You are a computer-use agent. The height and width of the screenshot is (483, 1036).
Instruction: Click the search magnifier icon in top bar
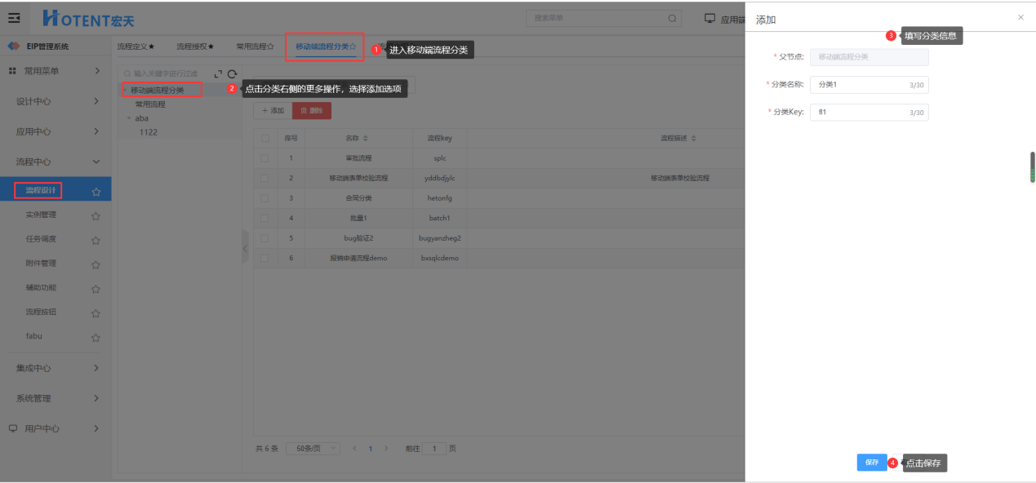pyautogui.click(x=672, y=18)
